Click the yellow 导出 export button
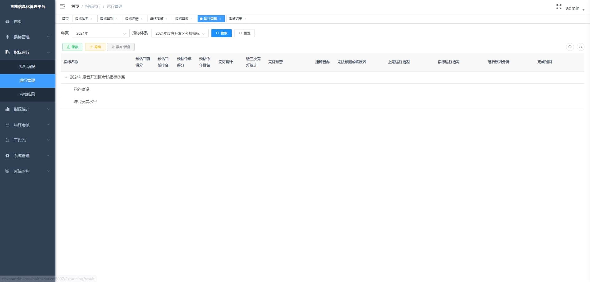The image size is (590, 282). click(x=95, y=47)
